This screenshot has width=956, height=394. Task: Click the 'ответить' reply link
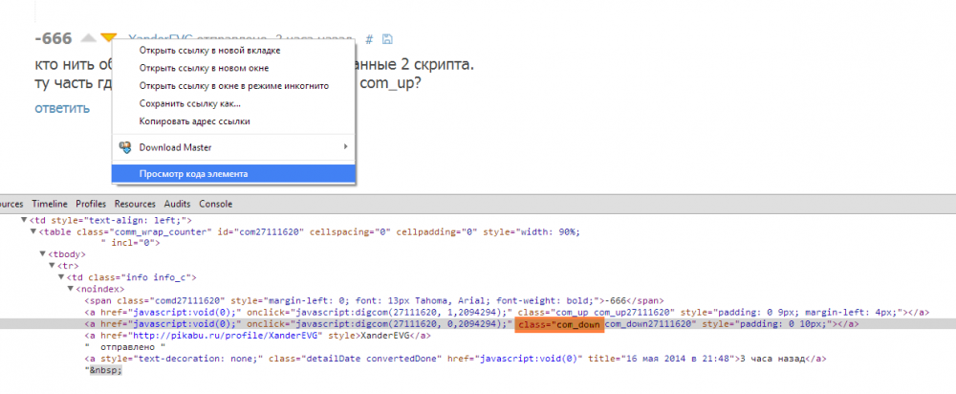[62, 107]
